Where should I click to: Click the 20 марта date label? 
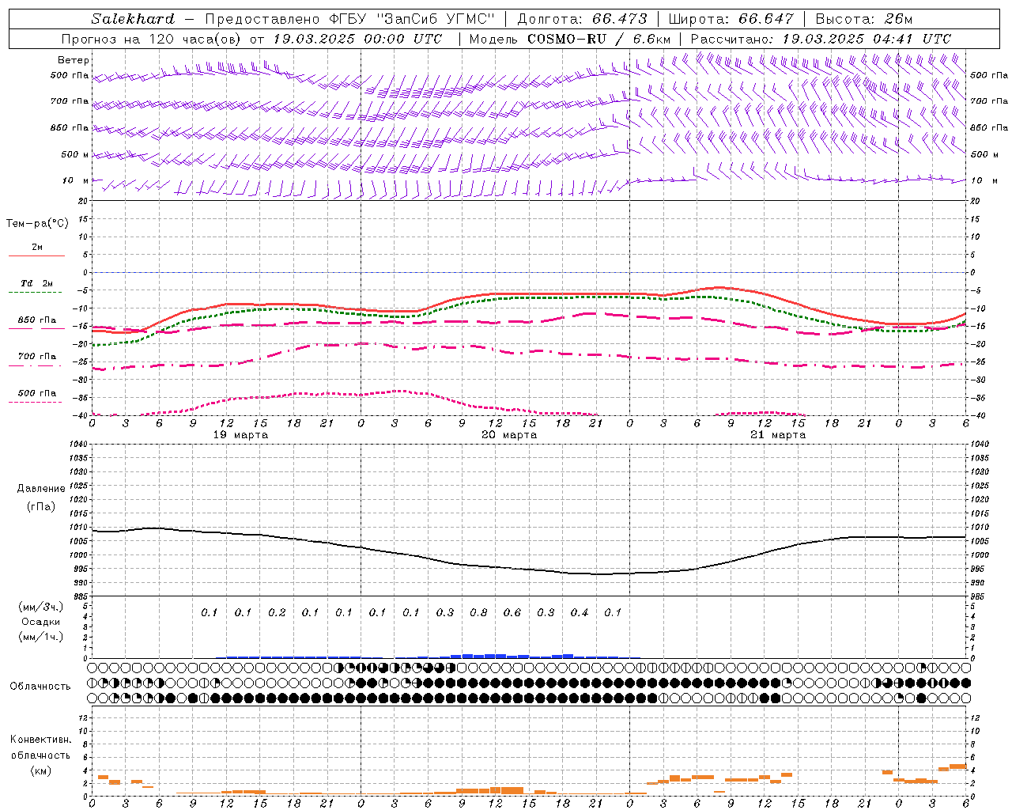(x=509, y=435)
